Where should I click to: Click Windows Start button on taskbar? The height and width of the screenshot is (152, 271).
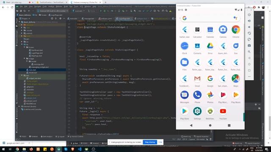point(3,149)
